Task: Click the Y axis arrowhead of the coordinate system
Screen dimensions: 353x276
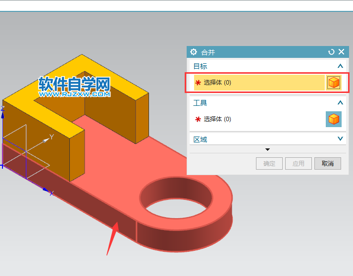Action: [46, 140]
